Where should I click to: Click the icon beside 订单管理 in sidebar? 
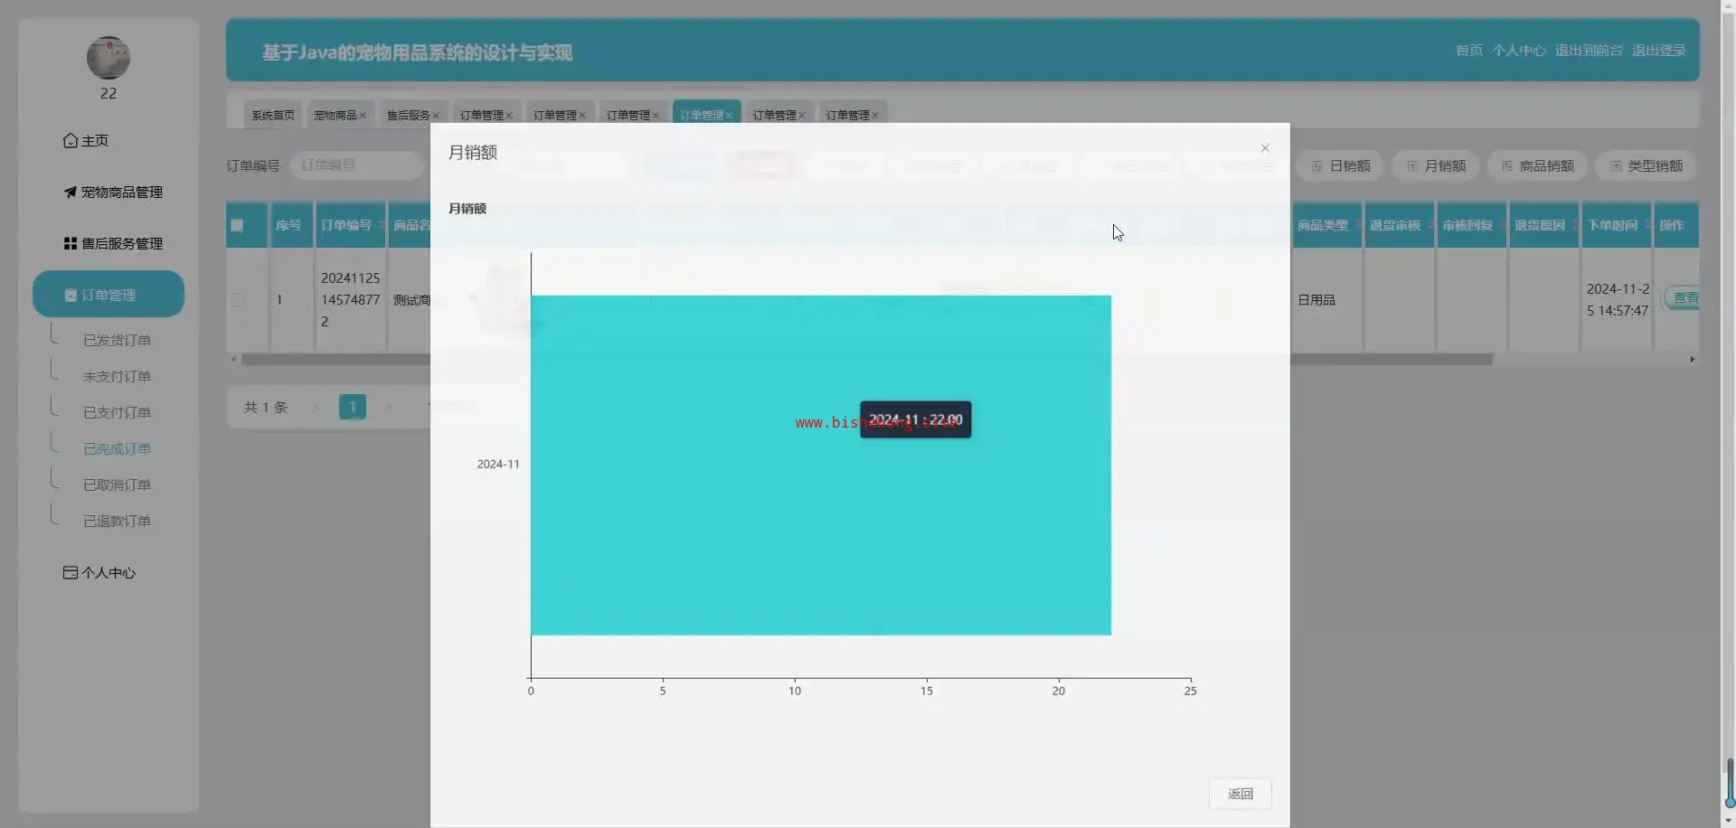pos(71,295)
